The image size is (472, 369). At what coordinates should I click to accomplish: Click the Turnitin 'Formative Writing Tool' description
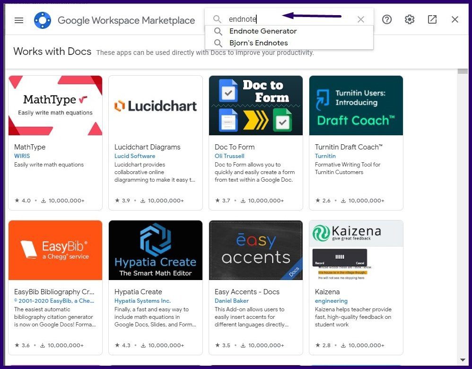(348, 168)
